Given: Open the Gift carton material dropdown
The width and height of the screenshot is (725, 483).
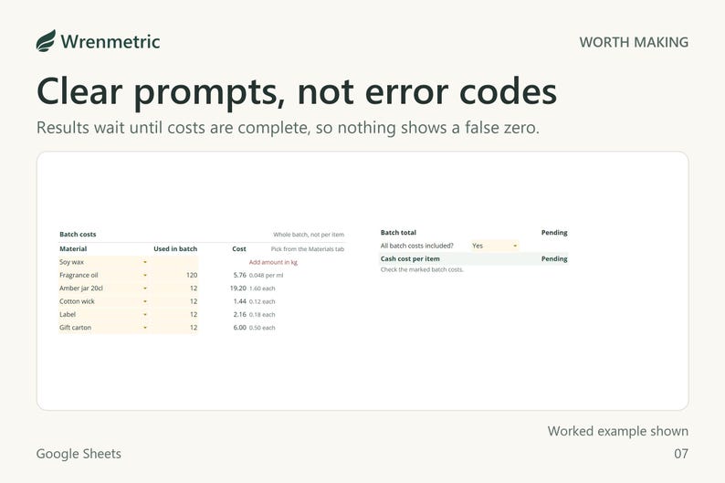Looking at the screenshot, I should pos(144,328).
